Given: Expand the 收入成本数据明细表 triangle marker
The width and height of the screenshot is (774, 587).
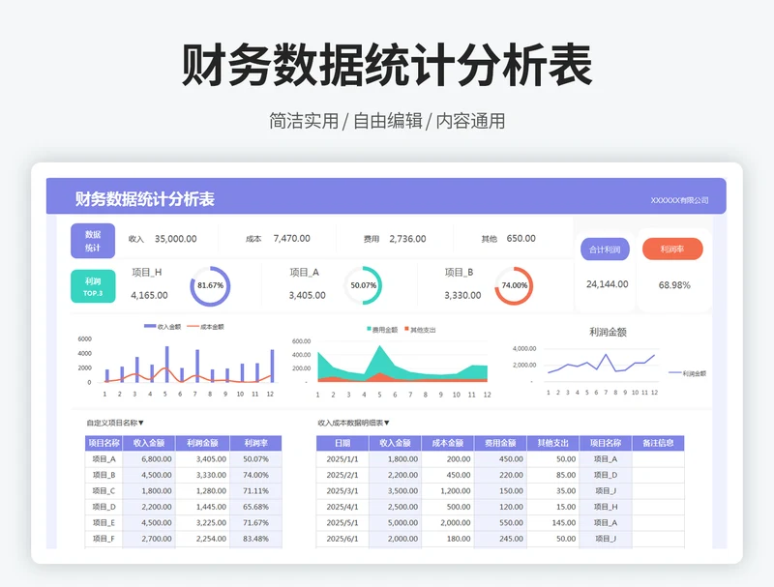Looking at the screenshot, I should [x=386, y=423].
